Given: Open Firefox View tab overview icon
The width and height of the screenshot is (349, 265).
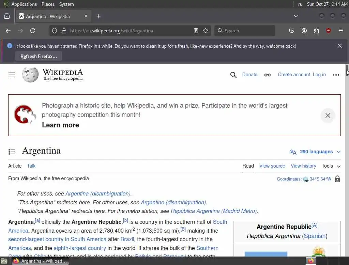Looking at the screenshot, I should pos(7,16).
